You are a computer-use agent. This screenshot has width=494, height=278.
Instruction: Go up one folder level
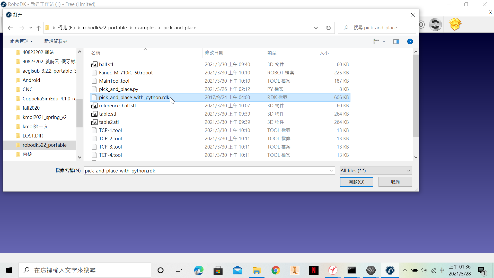pos(39,28)
